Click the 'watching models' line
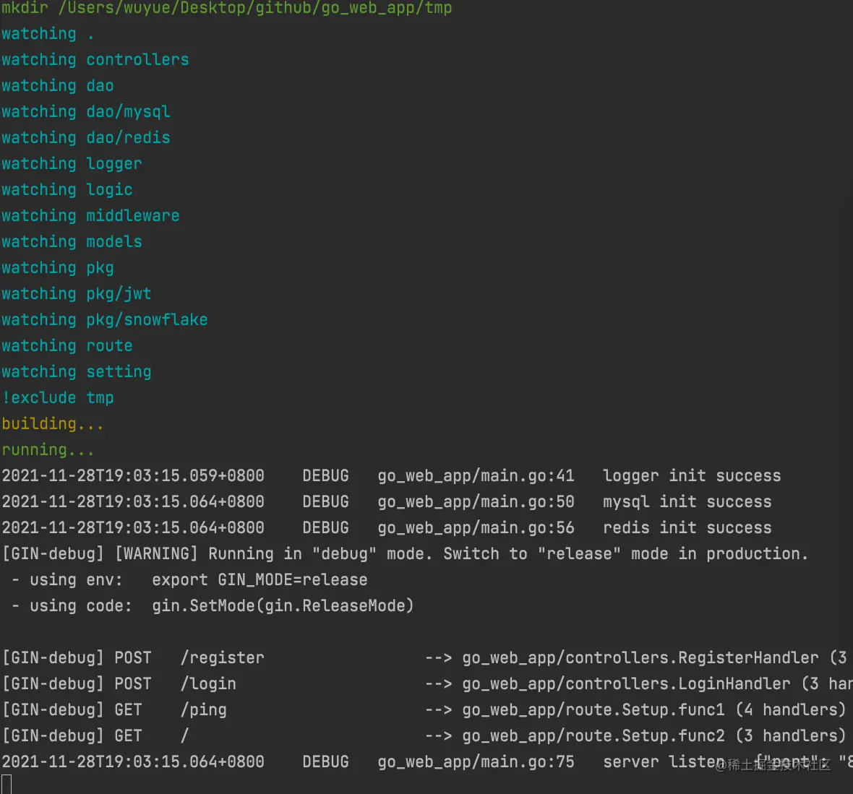This screenshot has height=794, width=853. coord(72,242)
